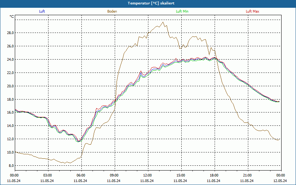Click the brown Boden legend label
Viewport: 296px width, 185px height.
pyautogui.click(x=112, y=11)
